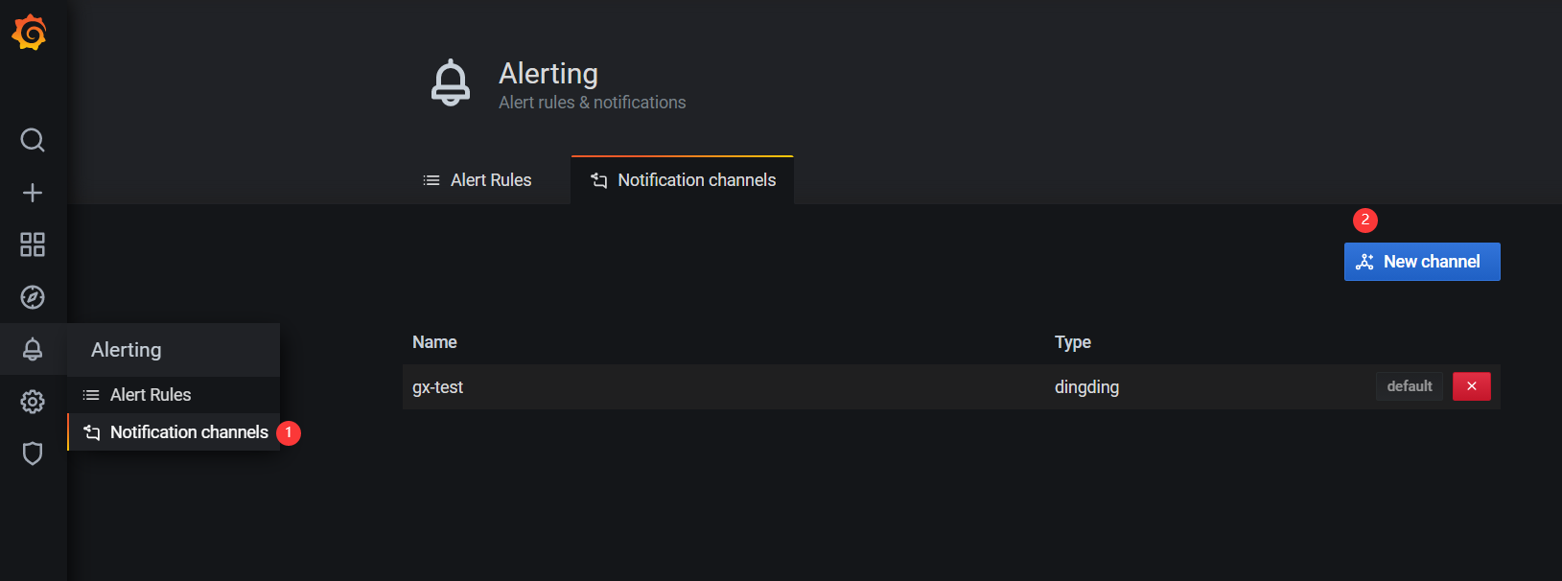The height and width of the screenshot is (581, 1562).
Task: Click the Alerting flyout menu header
Action: pos(127,350)
